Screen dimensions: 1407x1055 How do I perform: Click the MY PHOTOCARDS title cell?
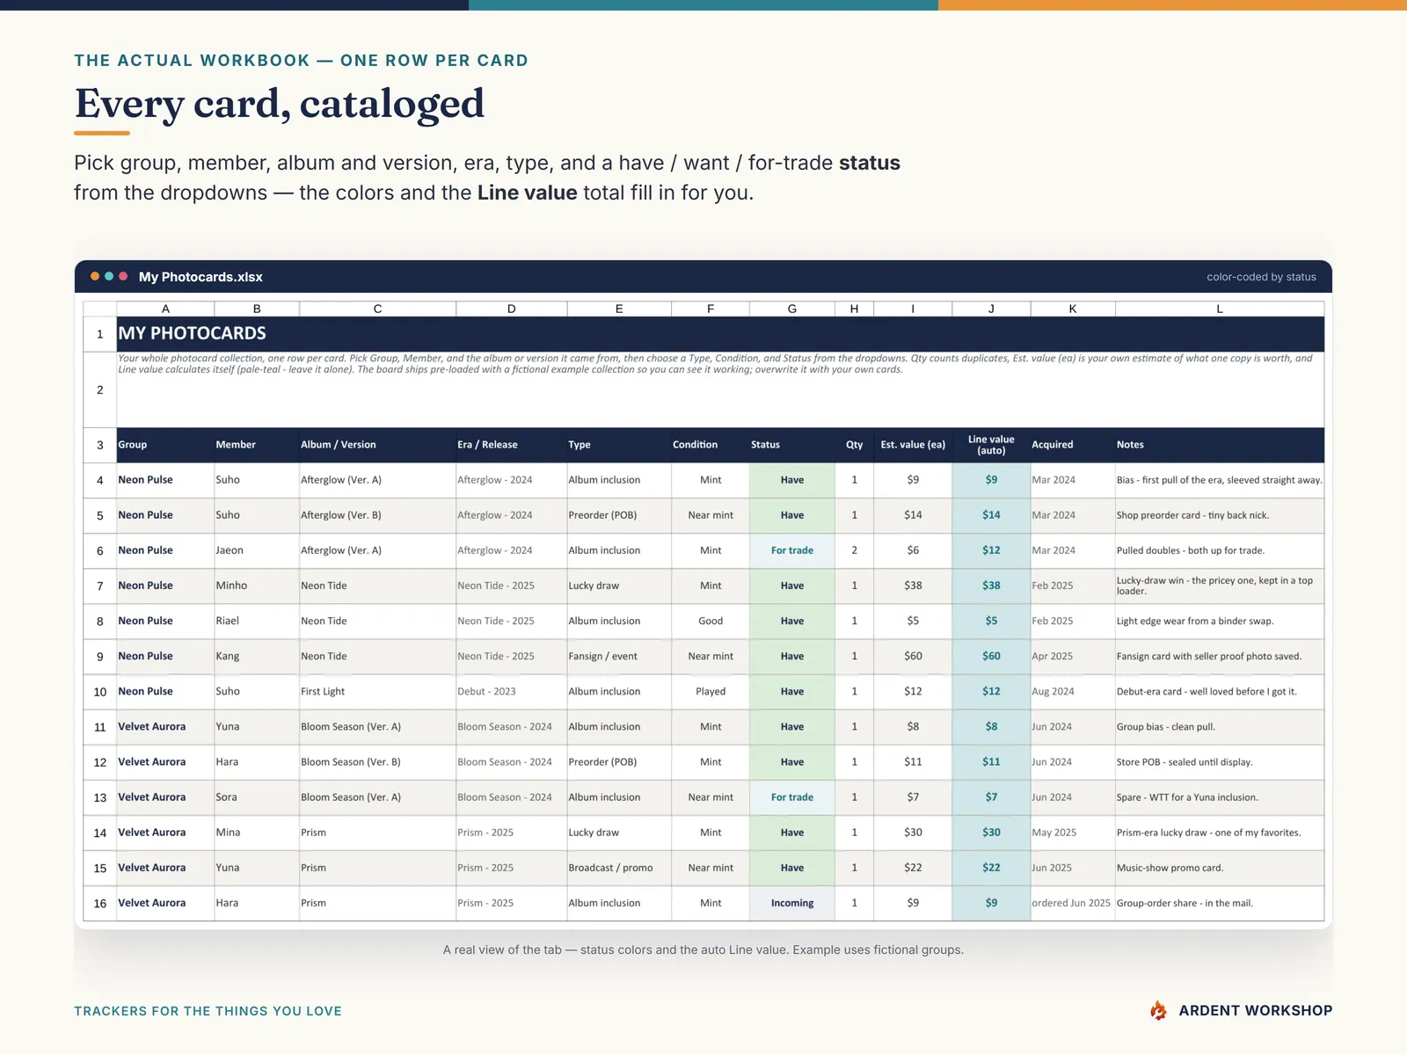(720, 334)
